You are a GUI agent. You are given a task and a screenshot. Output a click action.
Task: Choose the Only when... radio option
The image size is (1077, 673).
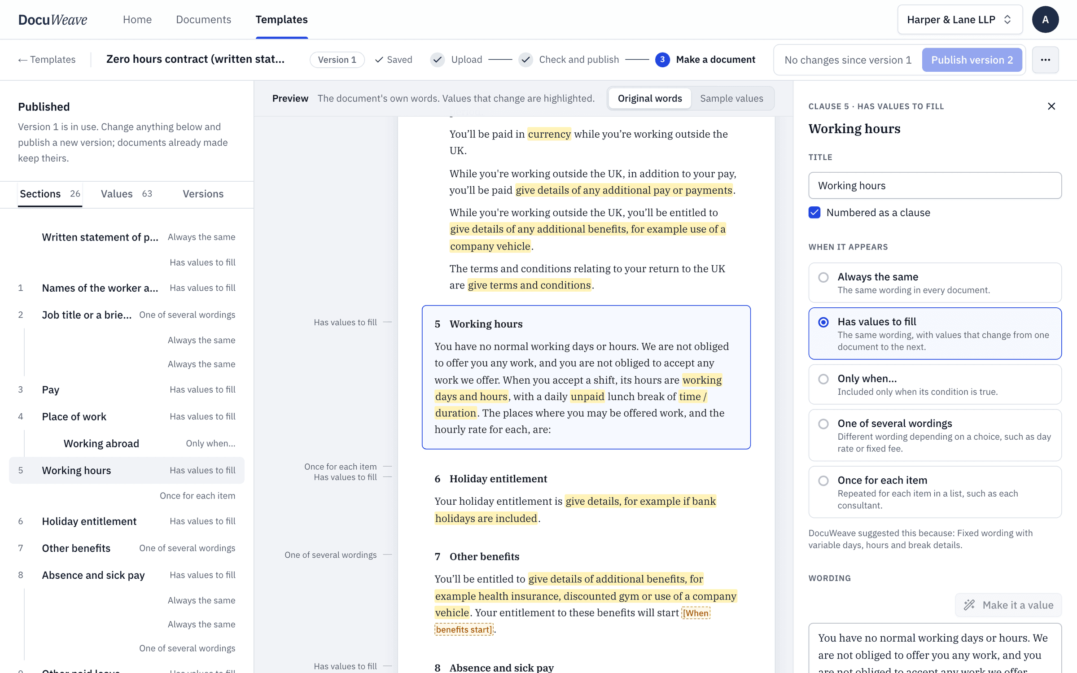(x=935, y=385)
